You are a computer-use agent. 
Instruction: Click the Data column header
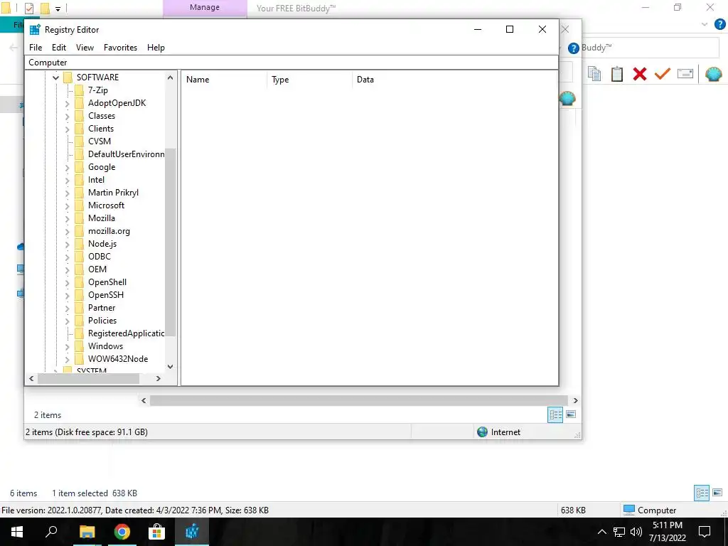[x=455, y=80]
